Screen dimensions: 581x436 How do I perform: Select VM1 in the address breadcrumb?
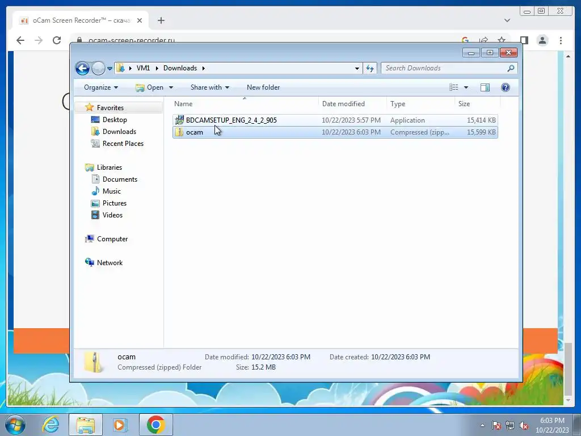click(143, 68)
